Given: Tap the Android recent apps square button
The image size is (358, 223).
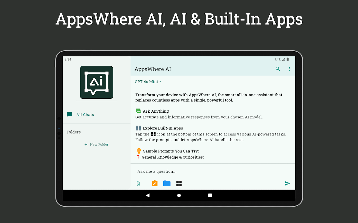Looking at the screenshot, I should (x=210, y=195).
